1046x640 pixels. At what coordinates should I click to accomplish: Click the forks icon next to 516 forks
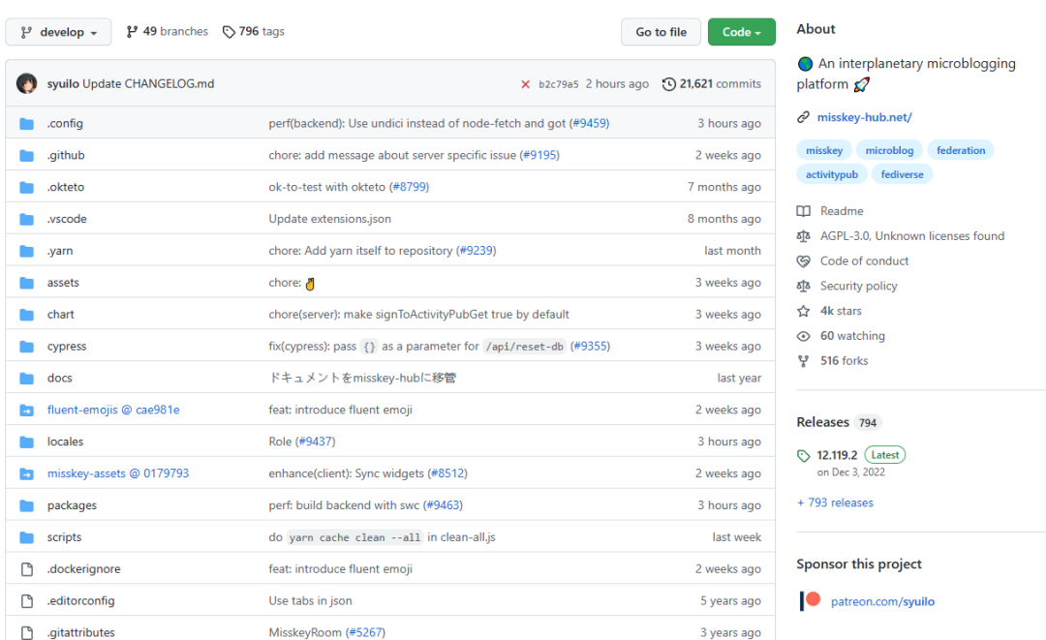pos(803,360)
